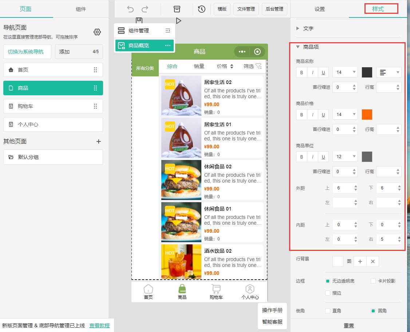Screen dimensions: 410x332
Task: Open the 查看教程 link
Action: [x=99, y=325]
